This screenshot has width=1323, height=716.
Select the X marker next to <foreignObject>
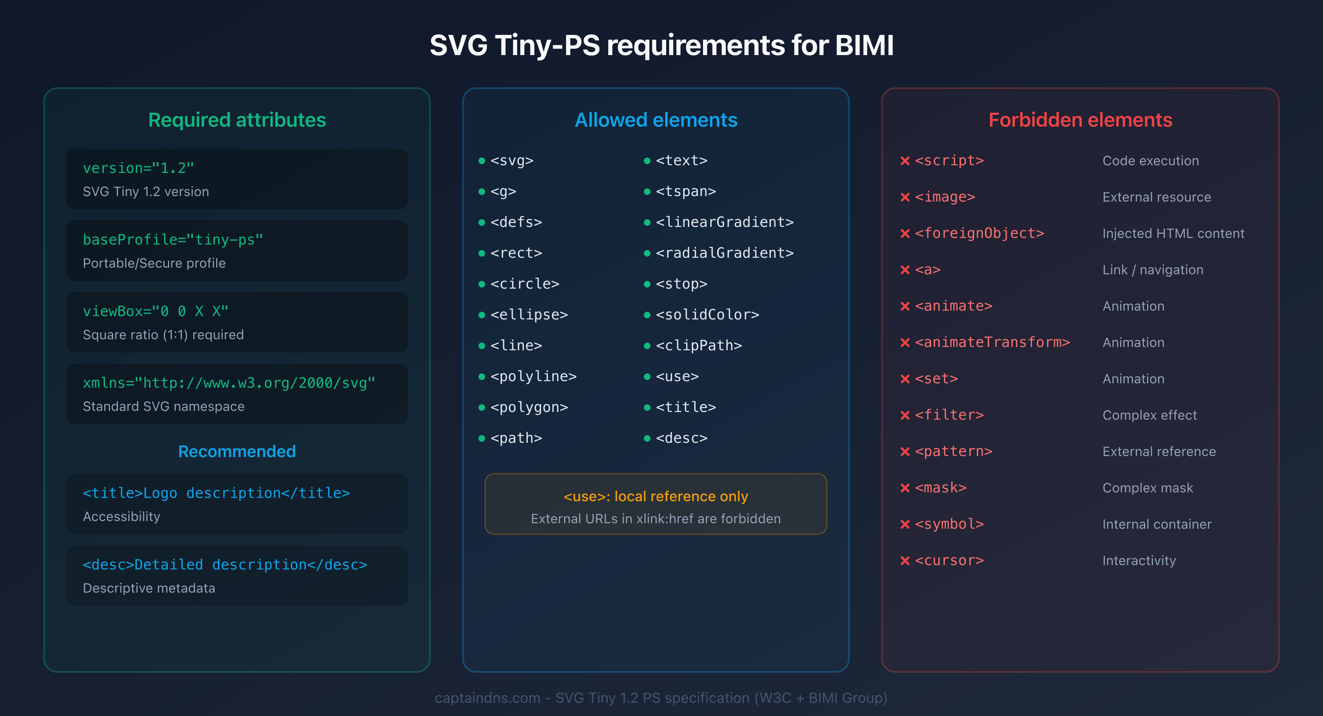pos(906,233)
